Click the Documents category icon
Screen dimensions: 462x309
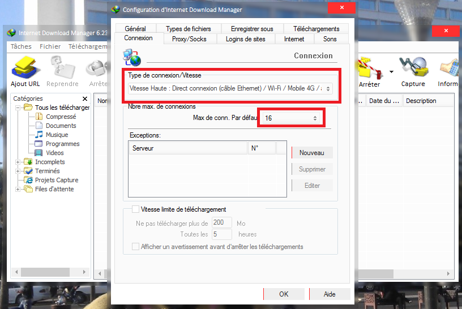(x=39, y=126)
